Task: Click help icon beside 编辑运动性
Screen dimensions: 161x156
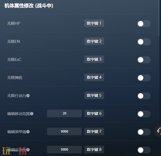Action: pyautogui.click(x=28, y=150)
